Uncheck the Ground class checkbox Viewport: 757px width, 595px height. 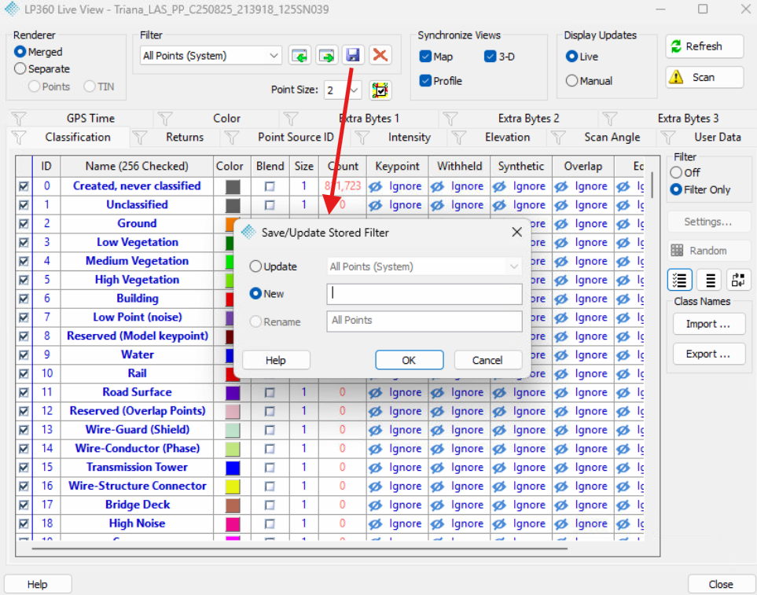[24, 224]
